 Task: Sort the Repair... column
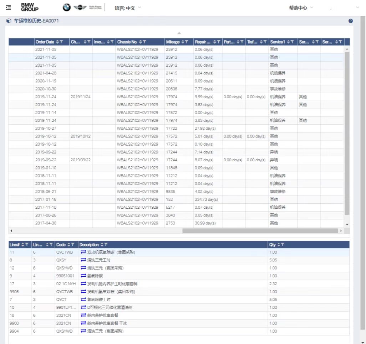tap(214, 42)
